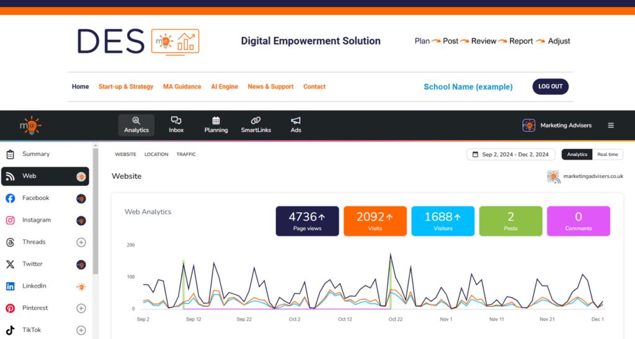Click the Facebook connected account avatar
Image resolution: width=635 pixels, height=339 pixels.
coord(81,199)
